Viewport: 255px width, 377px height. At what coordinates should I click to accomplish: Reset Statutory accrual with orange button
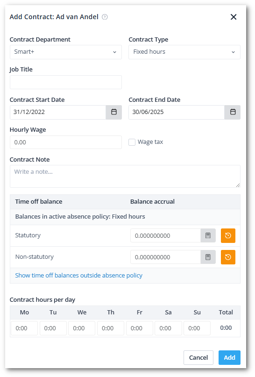(228, 235)
